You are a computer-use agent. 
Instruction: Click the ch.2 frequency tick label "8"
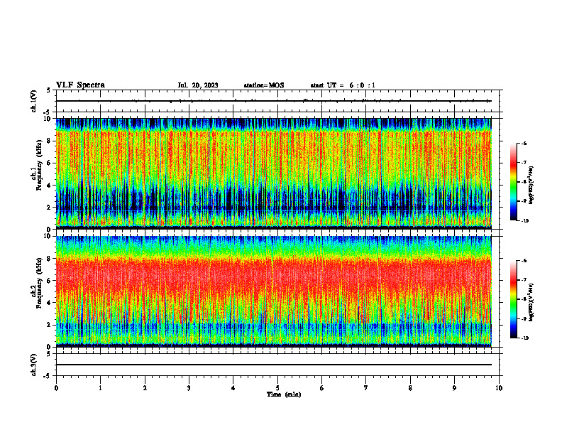click(50, 259)
